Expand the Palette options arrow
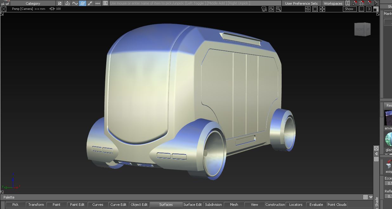This screenshot has width=392, height=209. 371,197
